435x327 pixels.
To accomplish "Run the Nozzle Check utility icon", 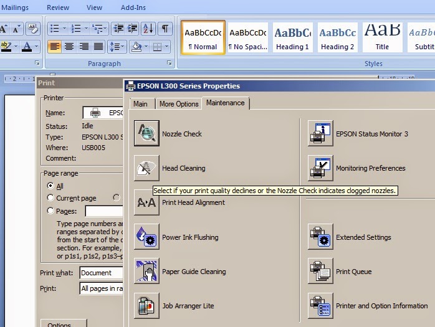I will click(146, 133).
